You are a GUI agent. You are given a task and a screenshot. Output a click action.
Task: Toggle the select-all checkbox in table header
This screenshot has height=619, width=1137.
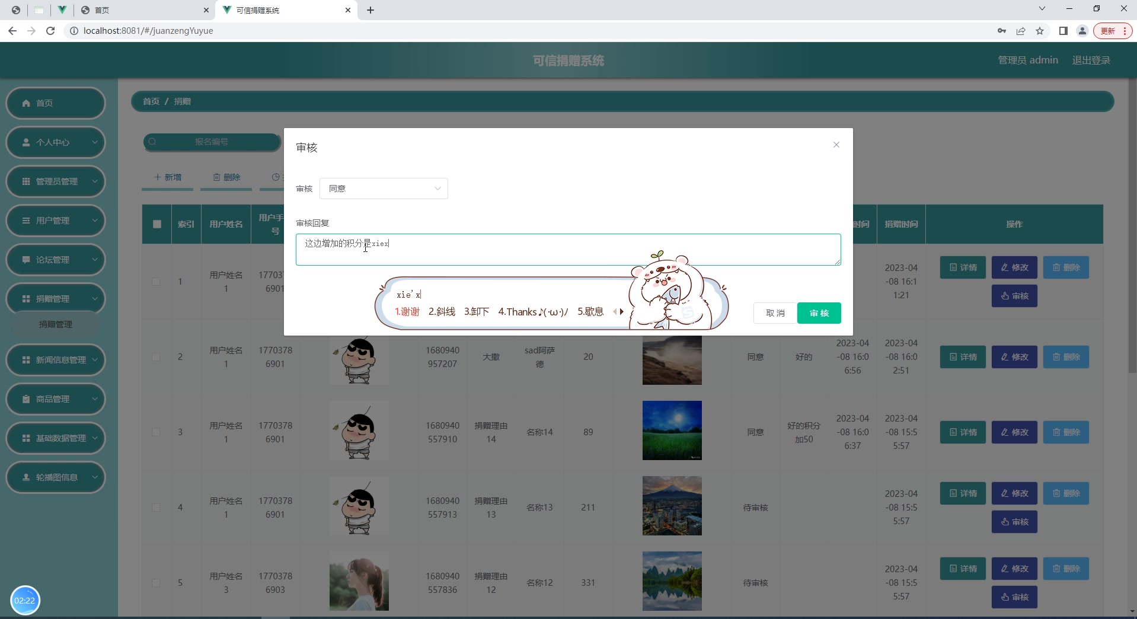click(156, 224)
